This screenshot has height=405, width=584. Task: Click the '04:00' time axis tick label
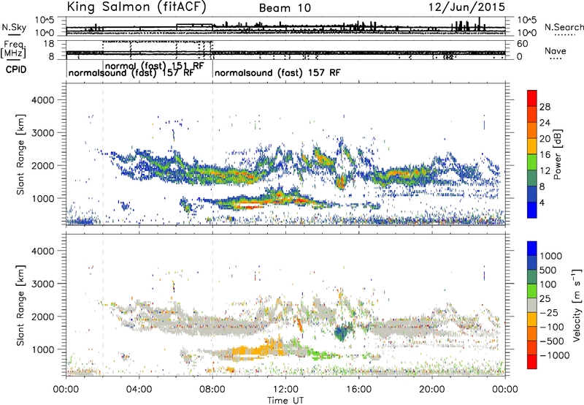click(139, 390)
